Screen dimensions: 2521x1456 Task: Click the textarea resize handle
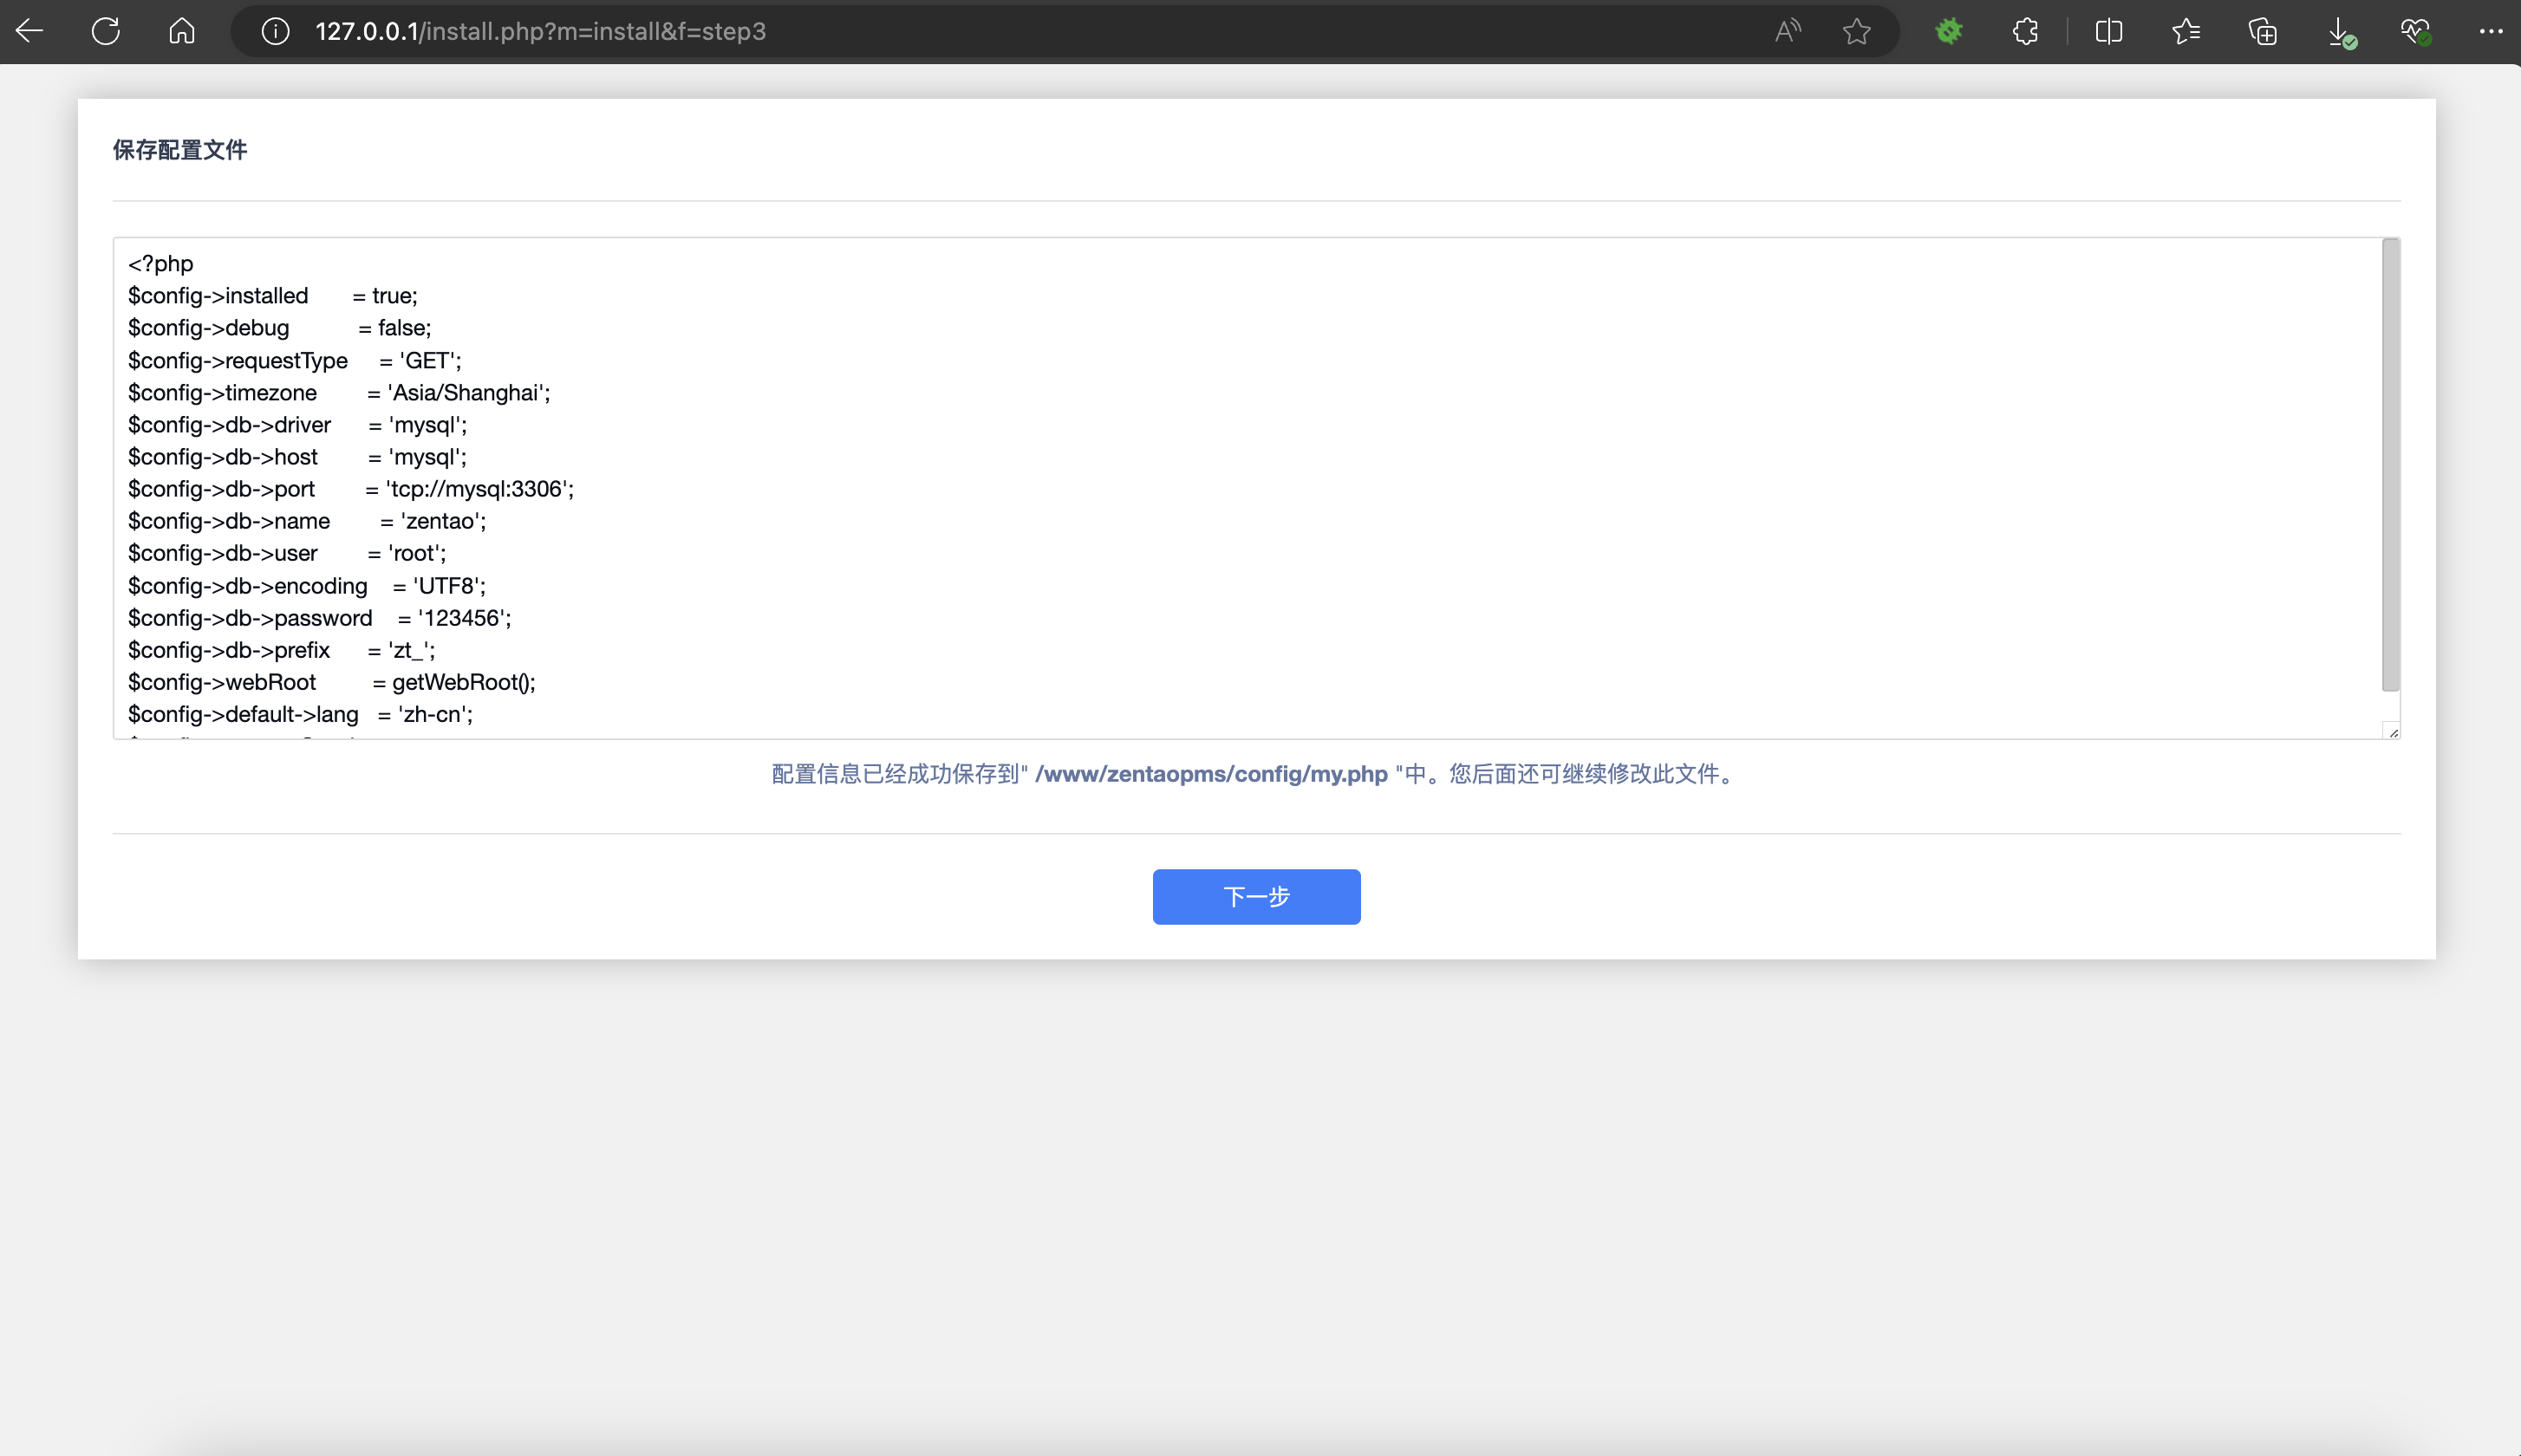click(x=2392, y=732)
